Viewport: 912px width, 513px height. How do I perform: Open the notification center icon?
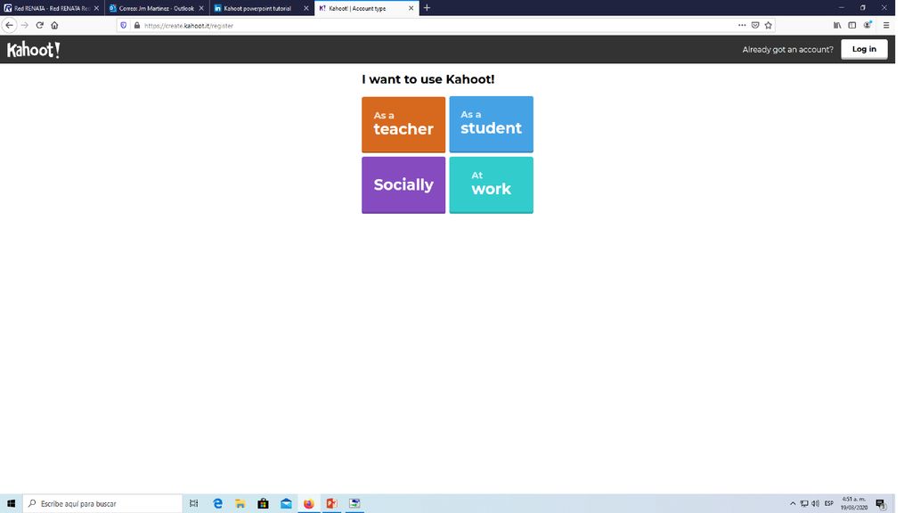(881, 503)
